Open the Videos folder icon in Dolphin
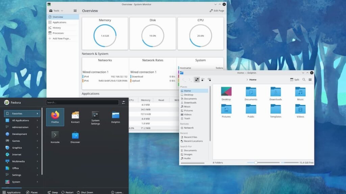Image resolution: width=346 pixels, height=194 pixels. 300,111
